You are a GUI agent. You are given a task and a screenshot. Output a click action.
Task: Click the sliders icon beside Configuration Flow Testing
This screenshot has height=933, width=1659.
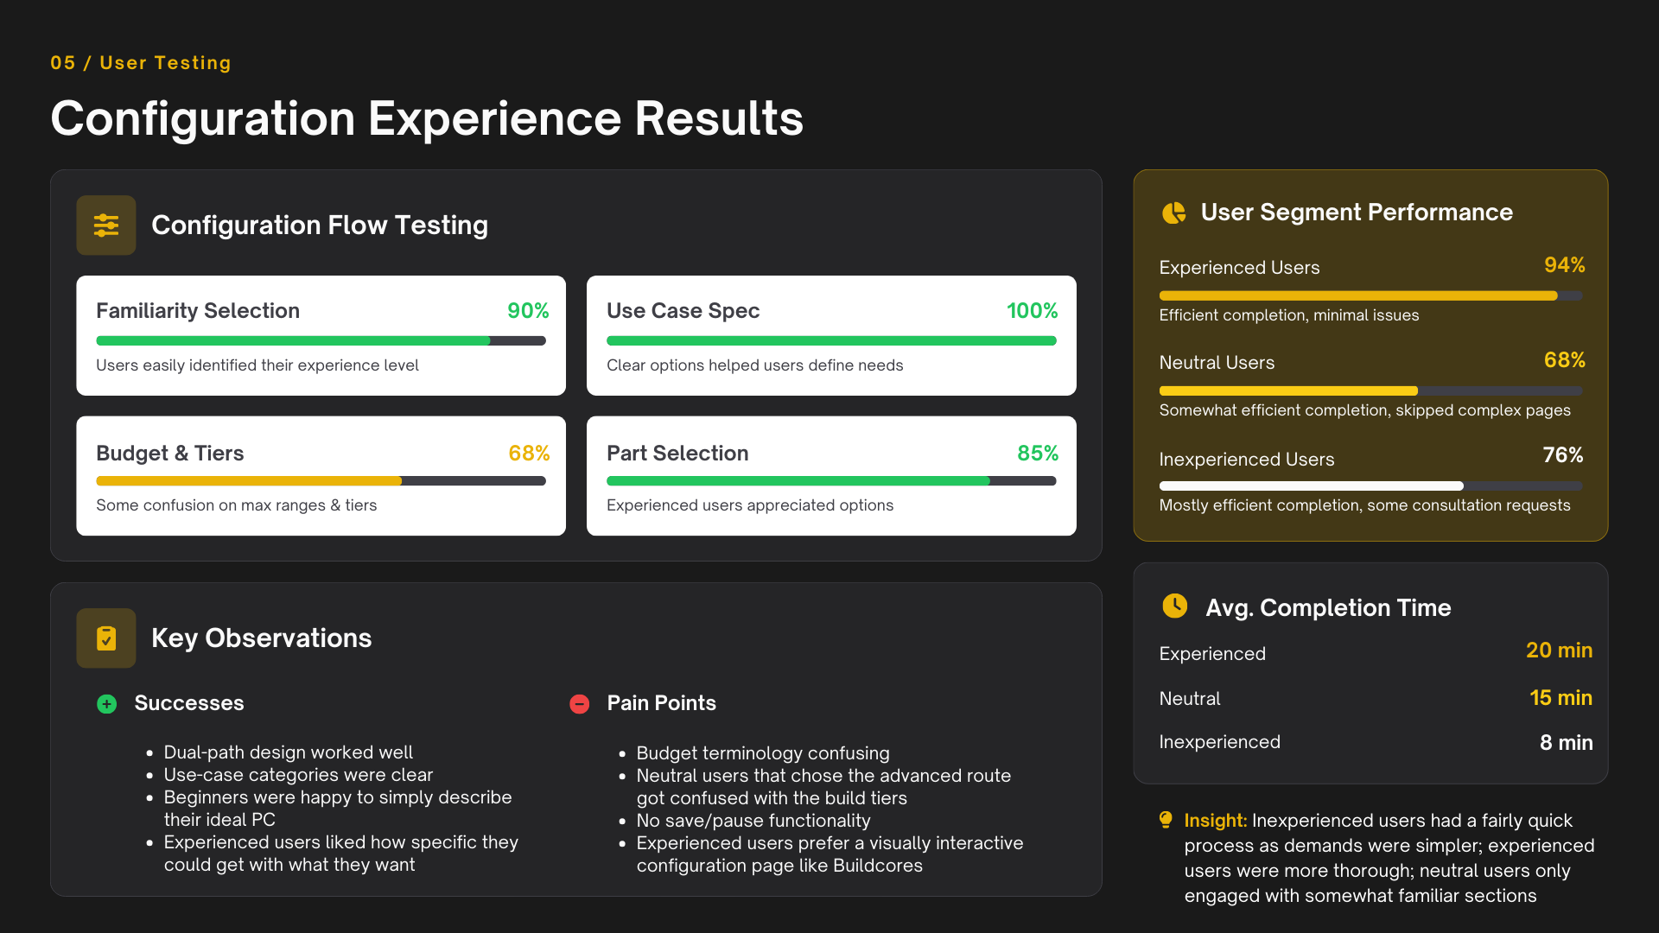click(106, 225)
